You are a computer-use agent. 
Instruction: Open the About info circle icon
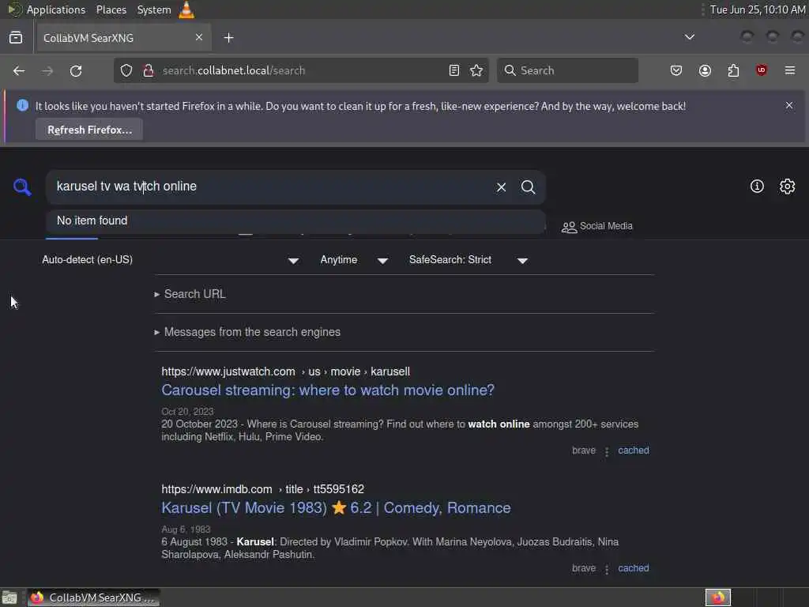[756, 187]
